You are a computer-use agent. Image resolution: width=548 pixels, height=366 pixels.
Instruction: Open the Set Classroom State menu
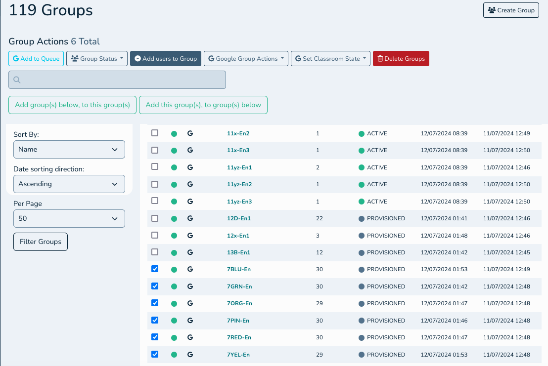click(x=330, y=59)
